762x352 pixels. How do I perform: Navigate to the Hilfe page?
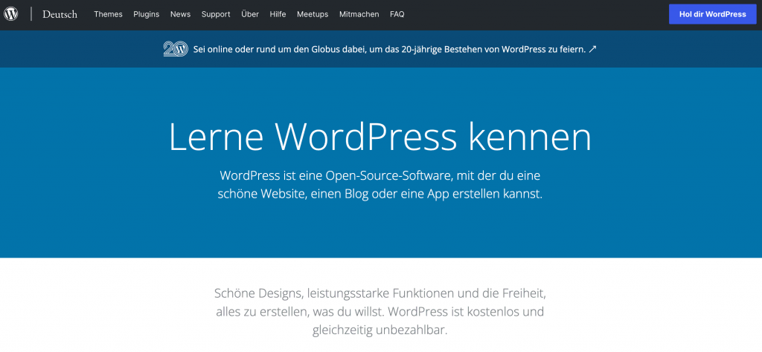[x=278, y=14]
